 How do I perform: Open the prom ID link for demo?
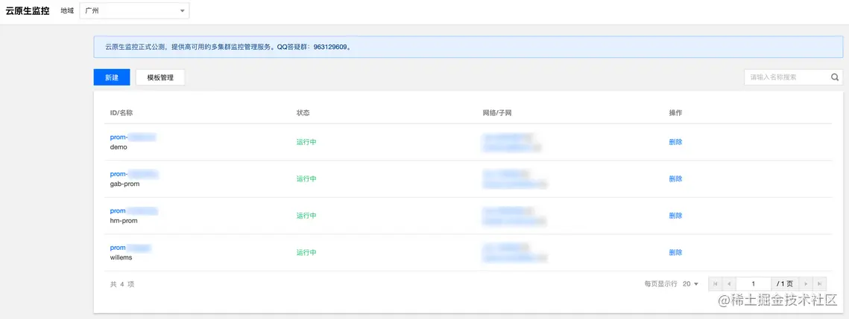tap(133, 137)
